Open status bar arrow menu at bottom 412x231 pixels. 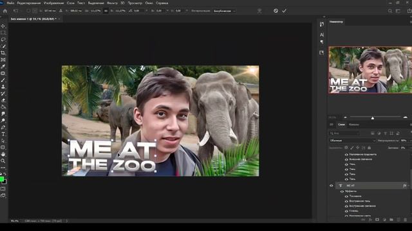tap(67, 221)
